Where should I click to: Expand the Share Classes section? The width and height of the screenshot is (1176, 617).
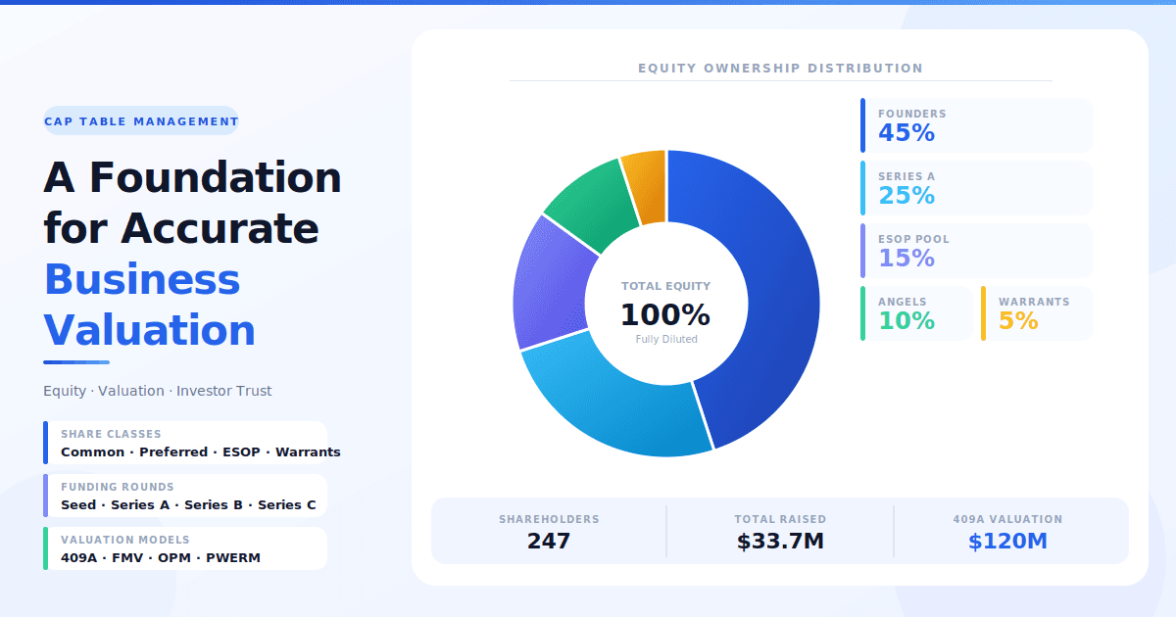coord(185,443)
